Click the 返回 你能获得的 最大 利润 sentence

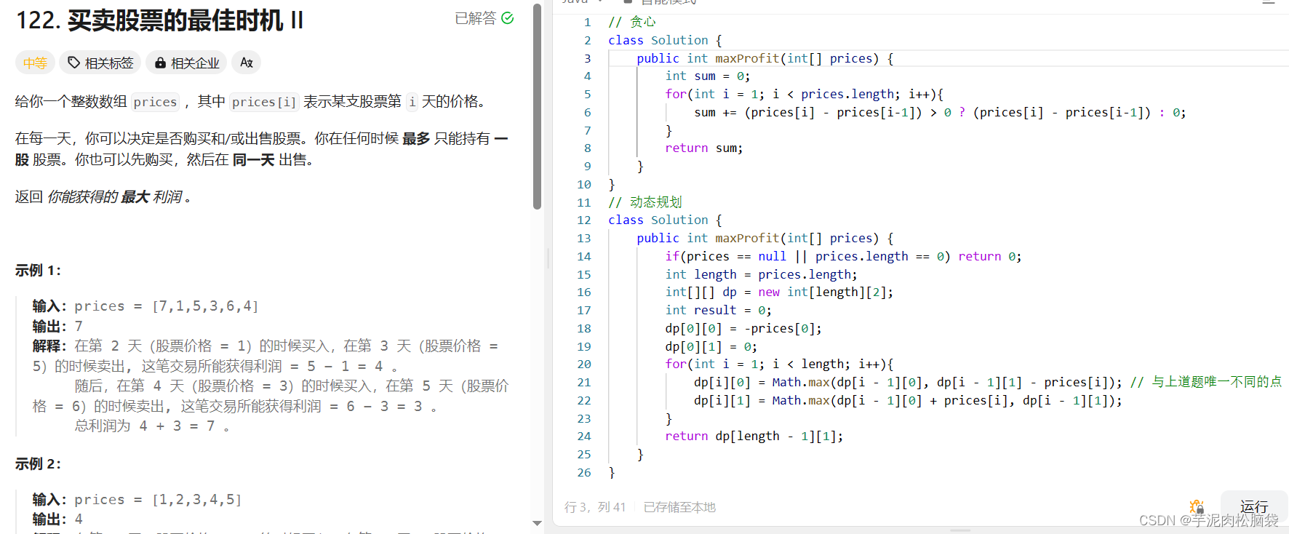pos(103,197)
